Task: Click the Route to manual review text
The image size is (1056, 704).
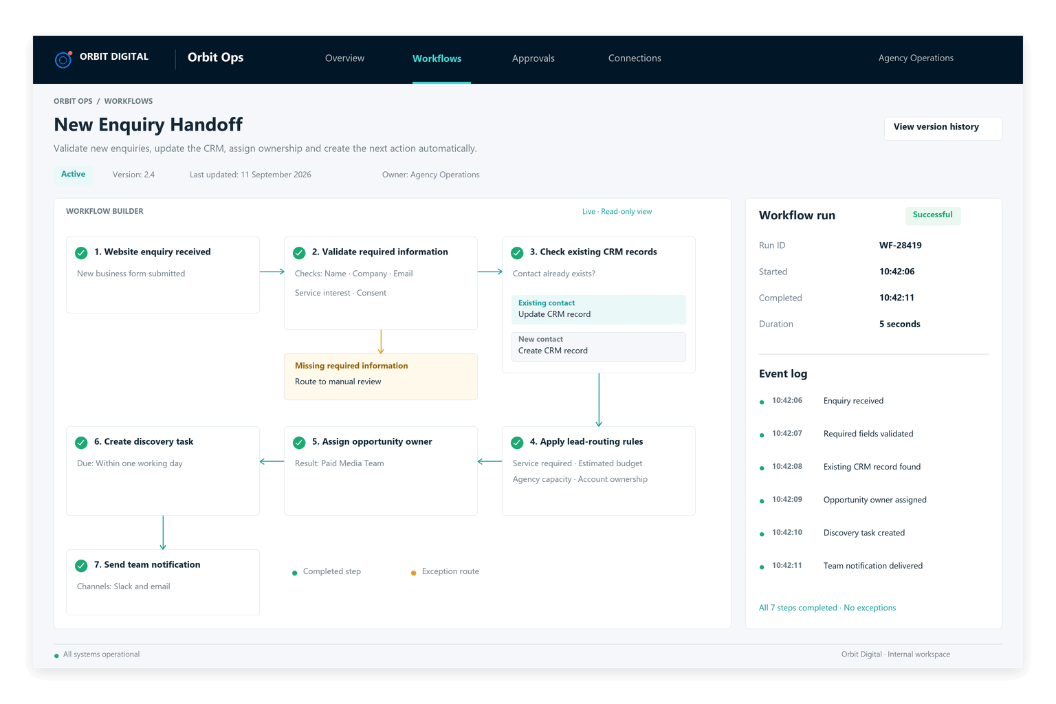Action: 338,382
